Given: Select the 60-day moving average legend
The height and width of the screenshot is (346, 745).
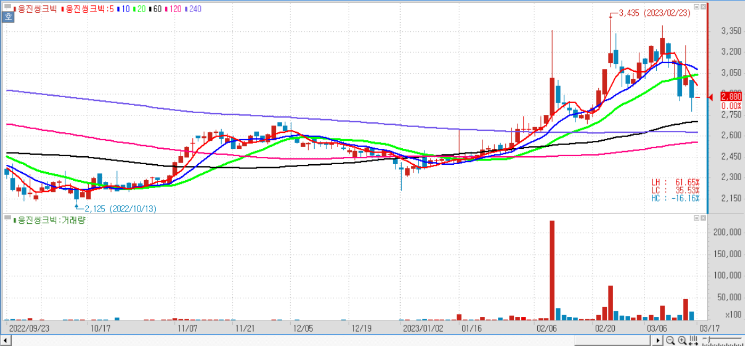Looking at the screenshot, I should (x=154, y=9).
